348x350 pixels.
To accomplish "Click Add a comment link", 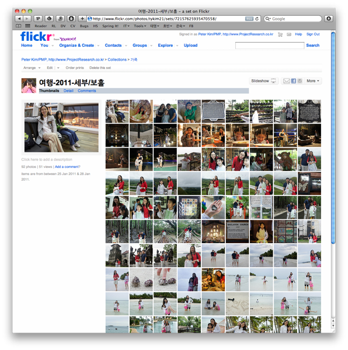I will click(x=67, y=167).
